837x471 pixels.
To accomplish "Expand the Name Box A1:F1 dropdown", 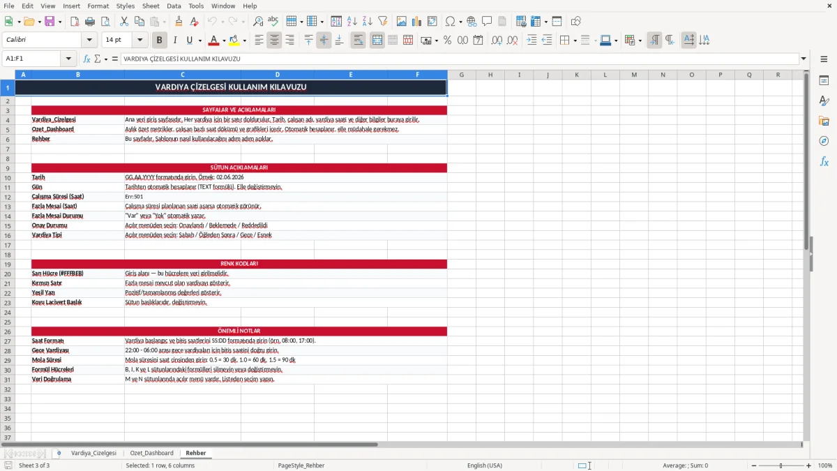I will [68, 59].
